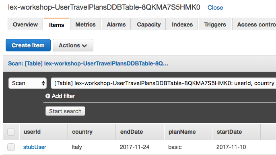
Task: Click the Actions chevron arrow icon
Action: [84, 46]
